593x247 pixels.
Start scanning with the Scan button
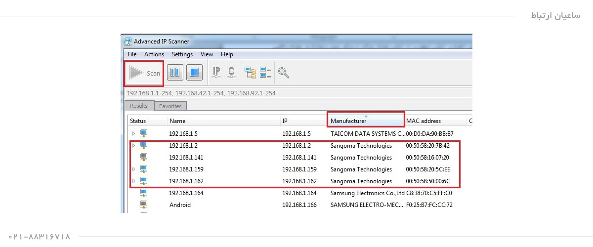144,73
